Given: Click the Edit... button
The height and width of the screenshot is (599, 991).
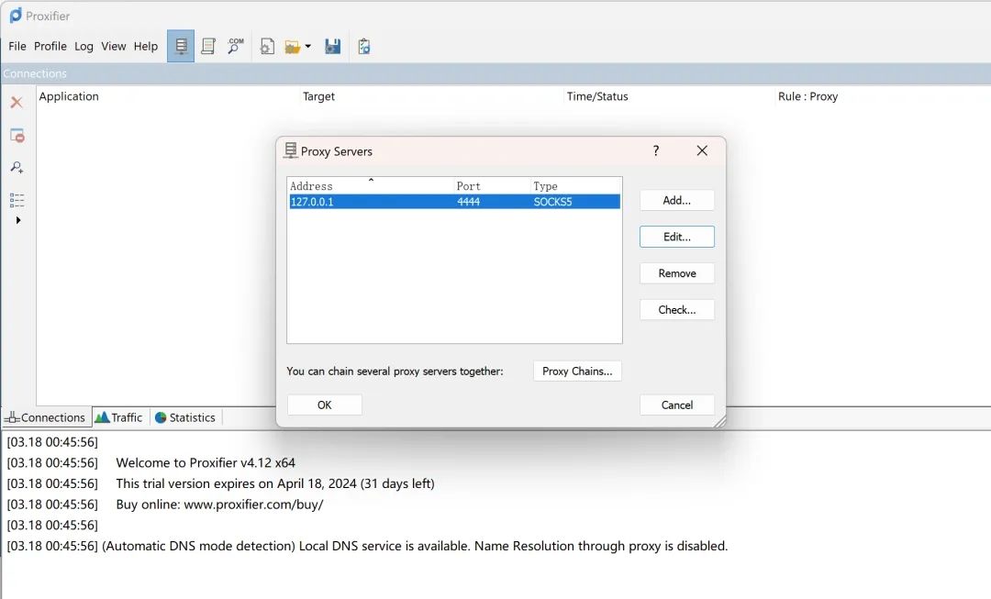Looking at the screenshot, I should 677,237.
